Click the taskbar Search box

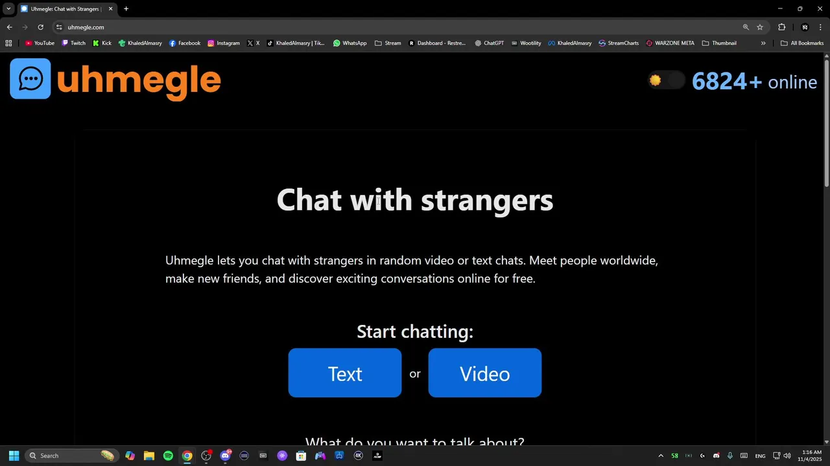coord(72,456)
